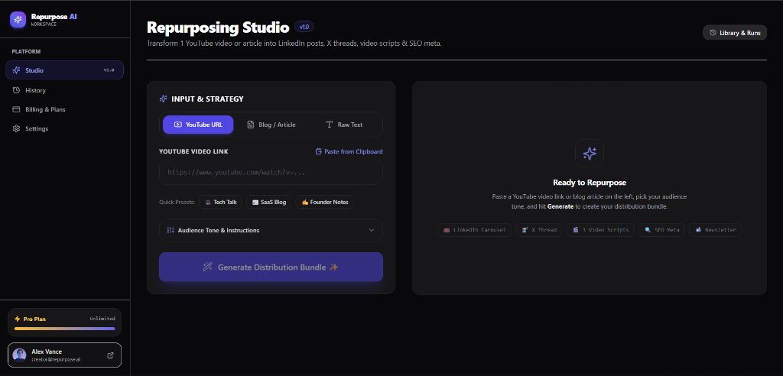Screen dimensions: 783x376
Task: Click the sliders icon on Audience Tone
Action: point(171,231)
